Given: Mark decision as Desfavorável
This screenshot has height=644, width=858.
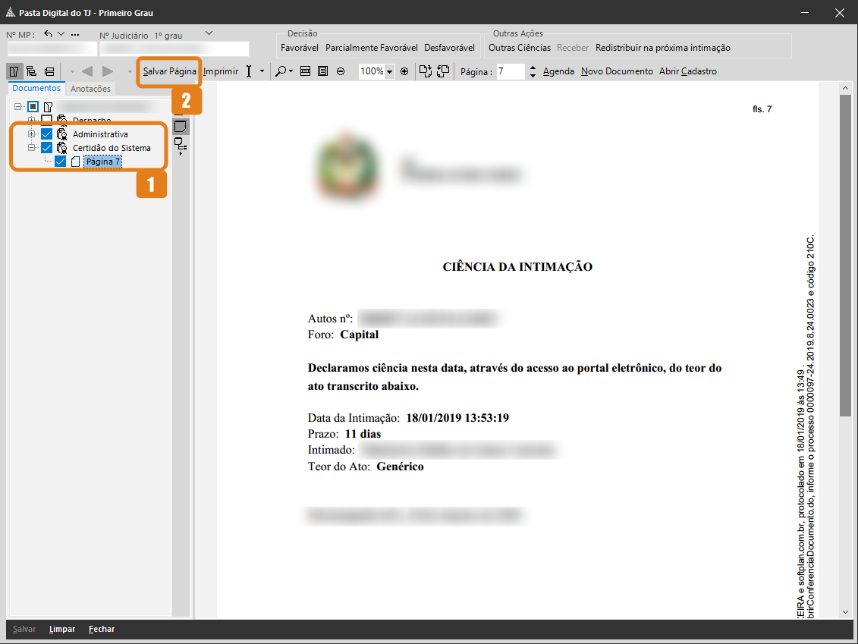Looking at the screenshot, I should pyautogui.click(x=449, y=48).
